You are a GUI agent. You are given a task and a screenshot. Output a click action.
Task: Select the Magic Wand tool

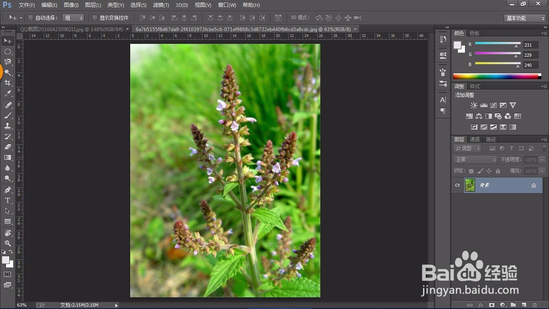[7, 73]
